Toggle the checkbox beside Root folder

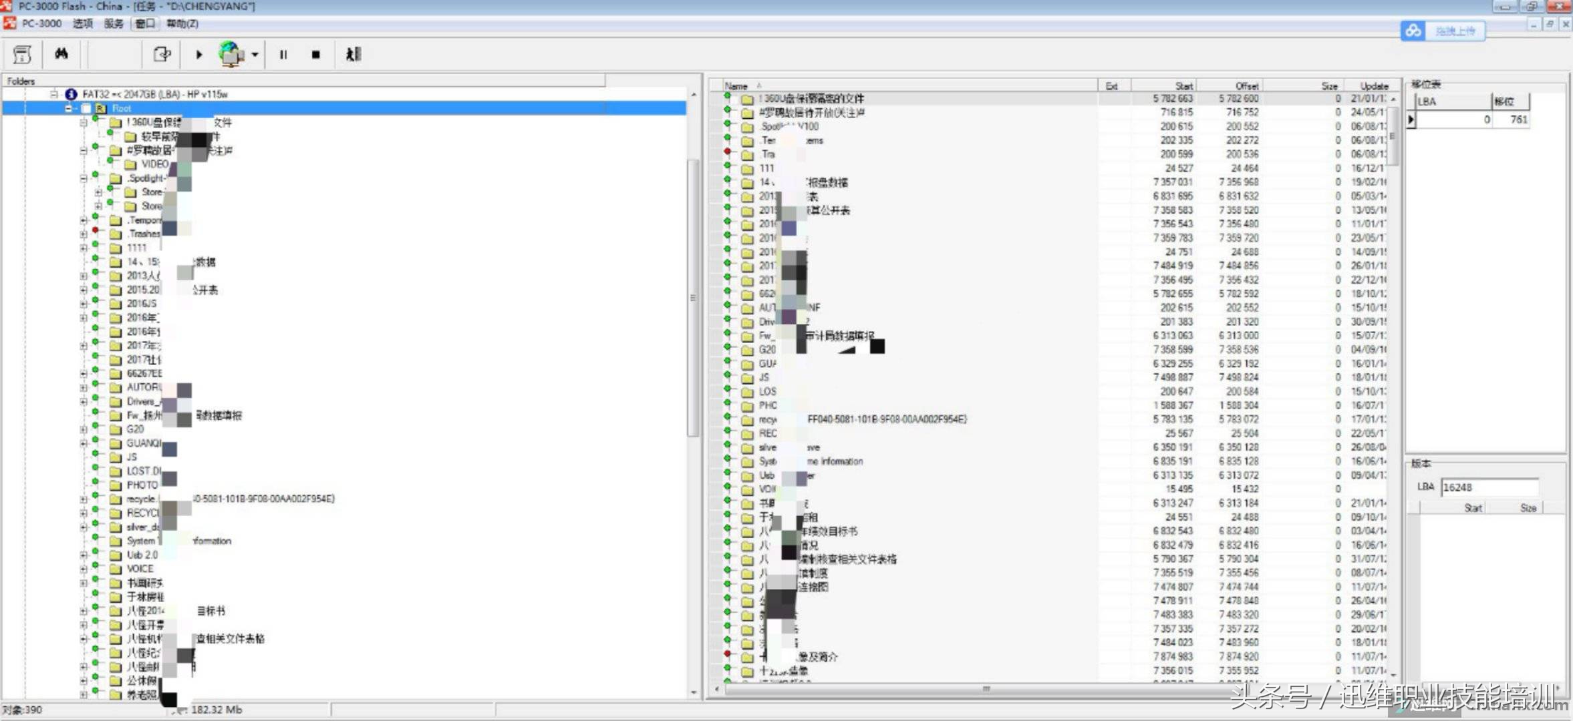click(x=87, y=108)
